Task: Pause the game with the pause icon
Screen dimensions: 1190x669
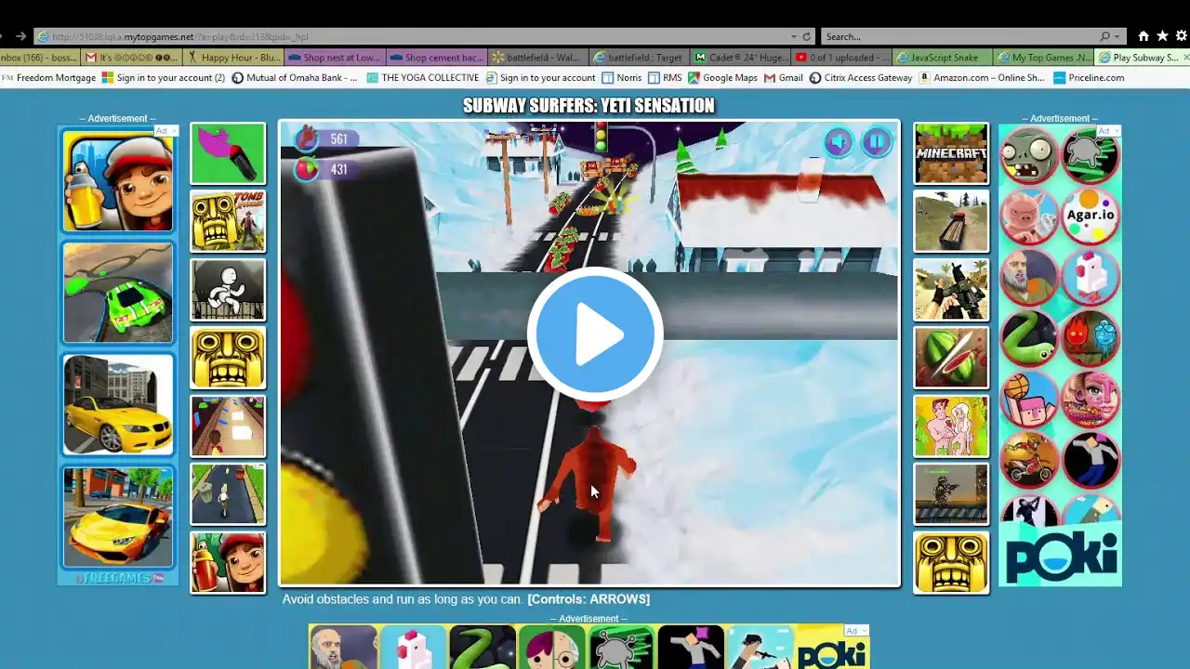Action: pyautogui.click(x=876, y=142)
